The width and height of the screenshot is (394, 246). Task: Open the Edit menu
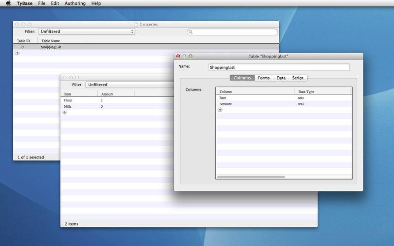tap(55, 3)
